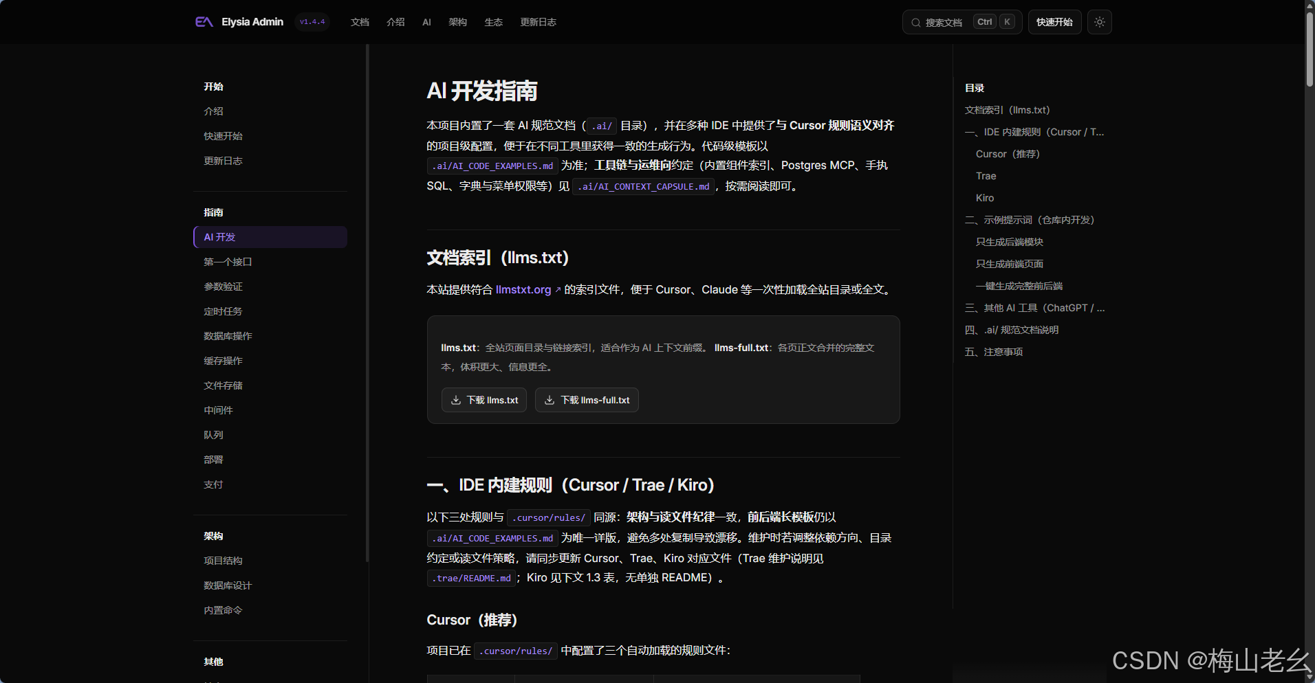Click the sidebar vertical scrollbar

367,302
